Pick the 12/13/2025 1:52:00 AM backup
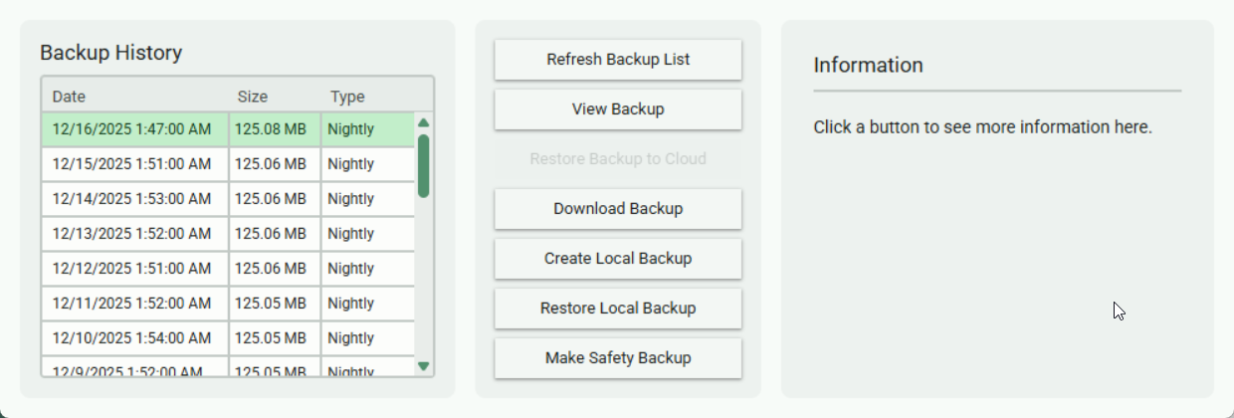The width and height of the screenshot is (1234, 418). pos(131,234)
